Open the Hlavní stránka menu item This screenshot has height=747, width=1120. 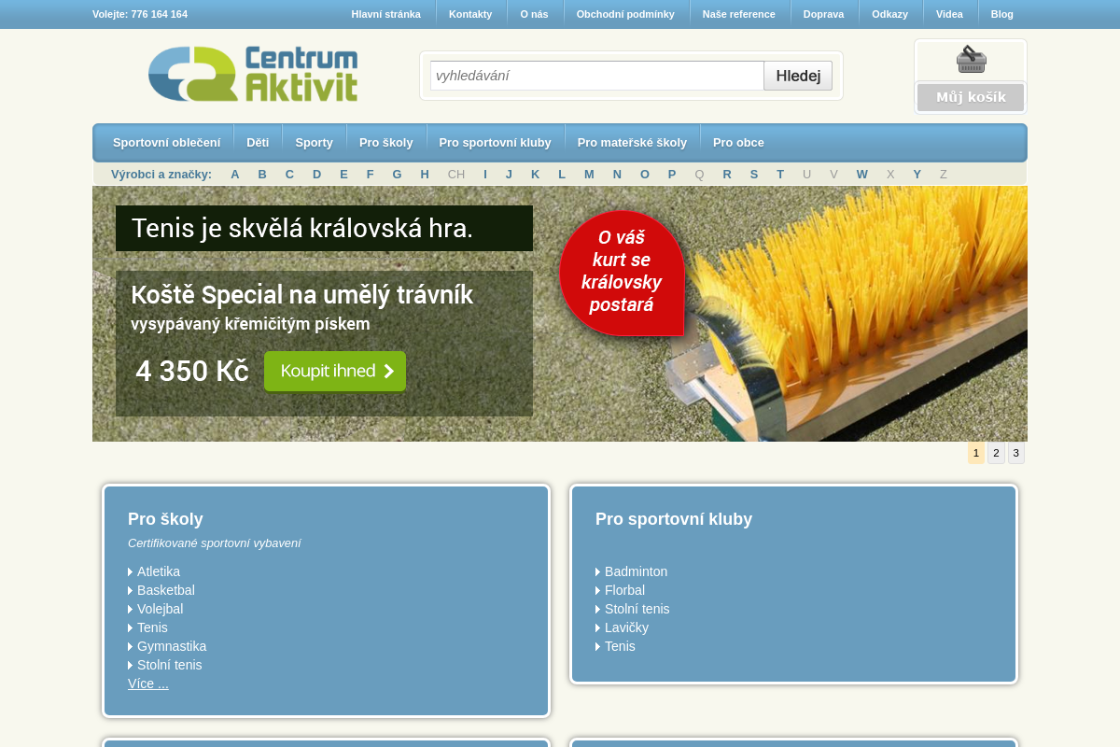[x=385, y=14]
